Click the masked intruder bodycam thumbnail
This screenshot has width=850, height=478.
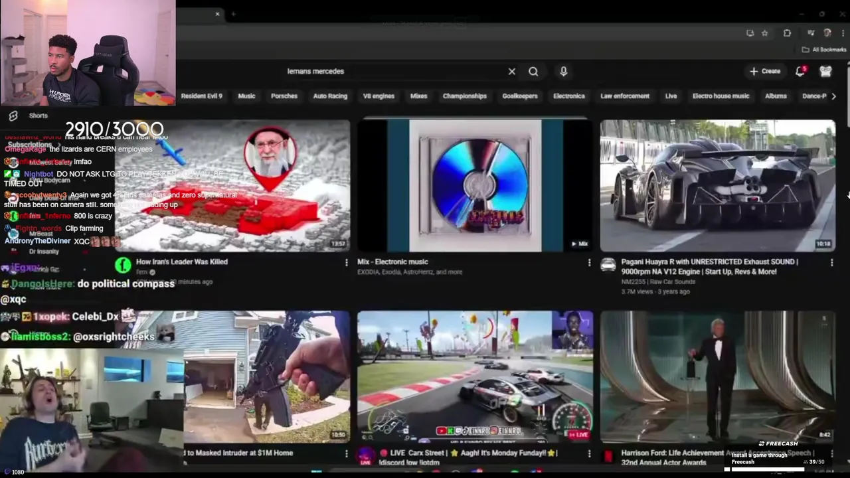tap(266, 376)
